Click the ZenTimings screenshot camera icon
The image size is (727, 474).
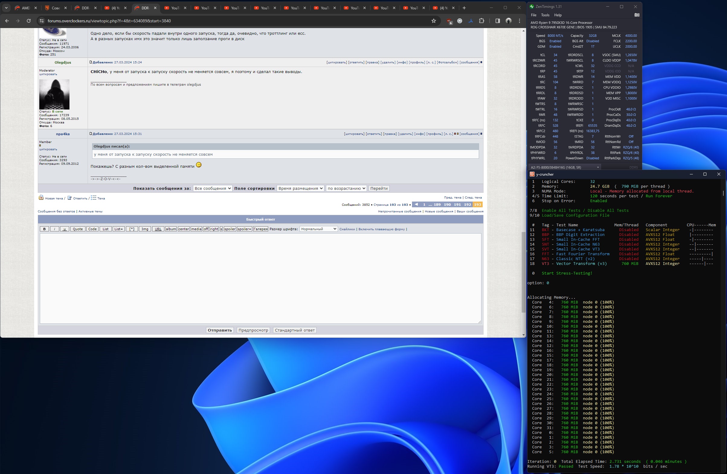tap(637, 15)
